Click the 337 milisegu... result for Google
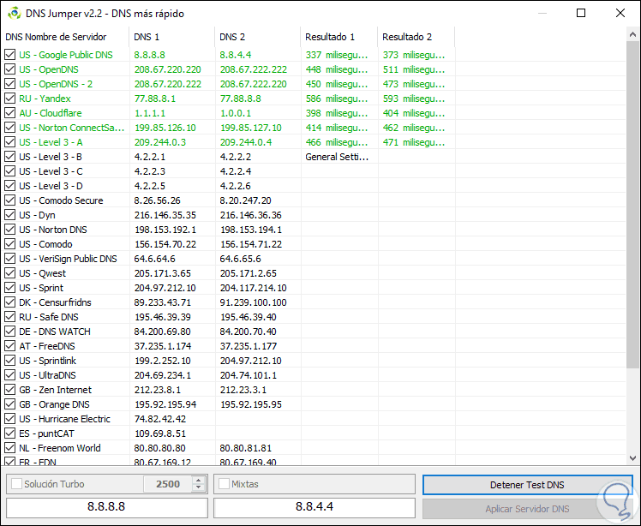The image size is (641, 526). [337, 55]
